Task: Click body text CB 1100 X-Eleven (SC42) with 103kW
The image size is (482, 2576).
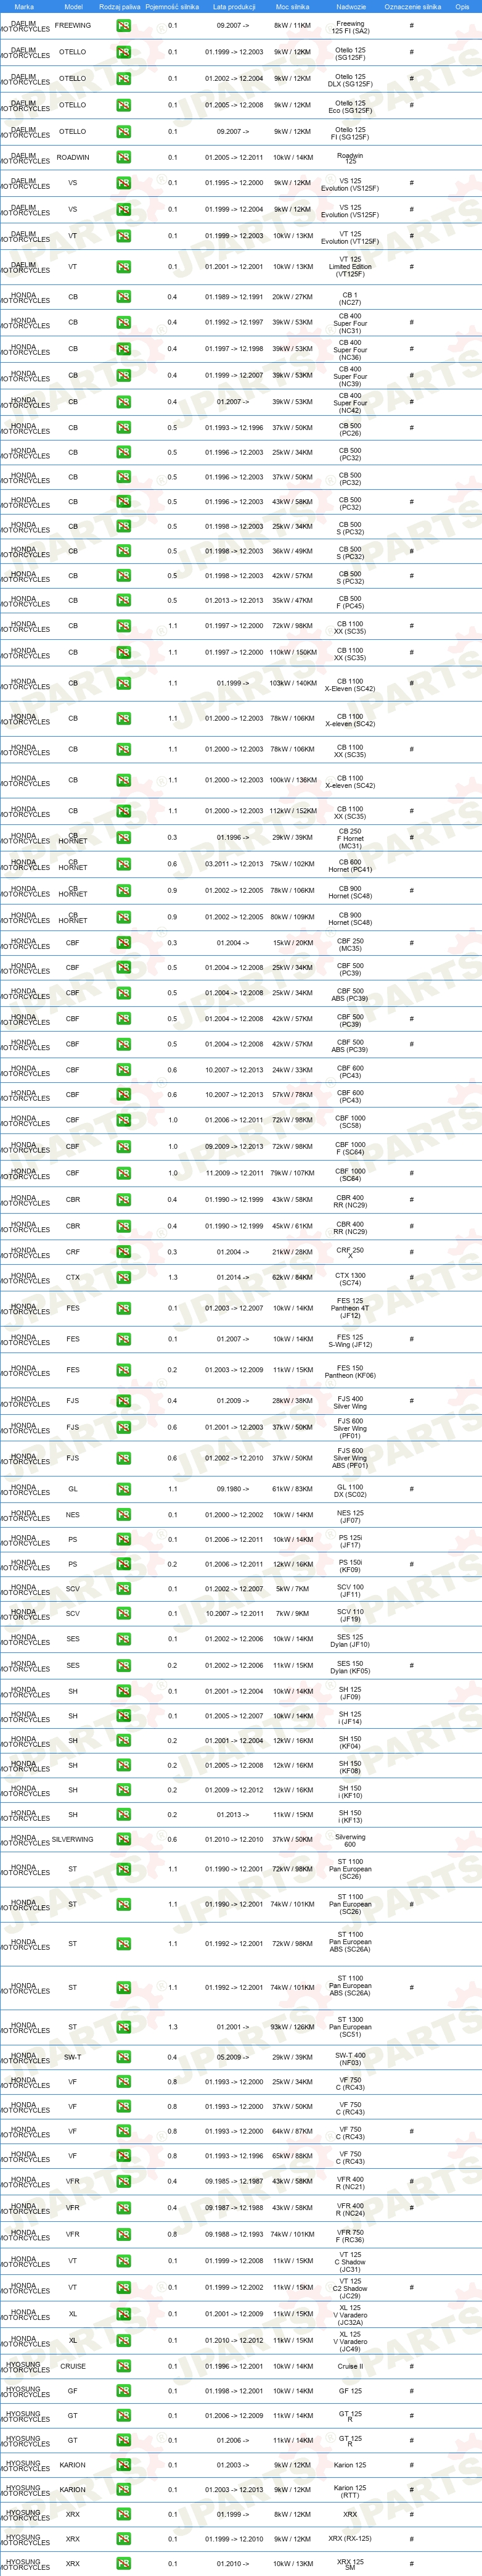Action: 350,685
